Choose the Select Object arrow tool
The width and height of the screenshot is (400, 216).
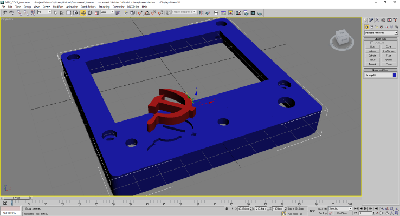click(x=55, y=13)
